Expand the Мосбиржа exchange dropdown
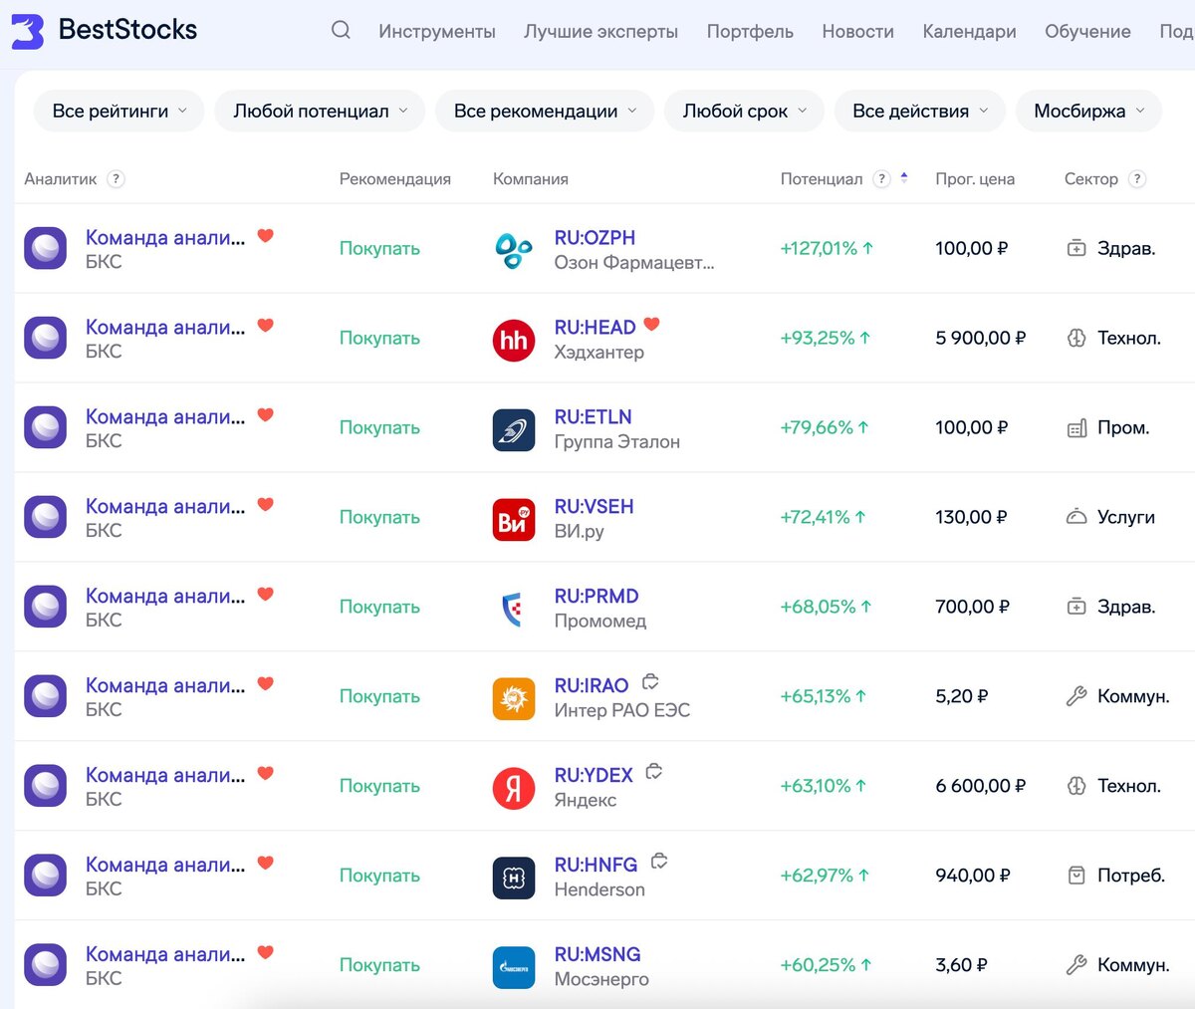The height and width of the screenshot is (1009, 1195). 1088,112
